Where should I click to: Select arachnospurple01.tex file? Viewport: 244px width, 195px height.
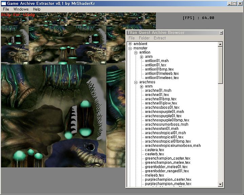[x=163, y=116]
